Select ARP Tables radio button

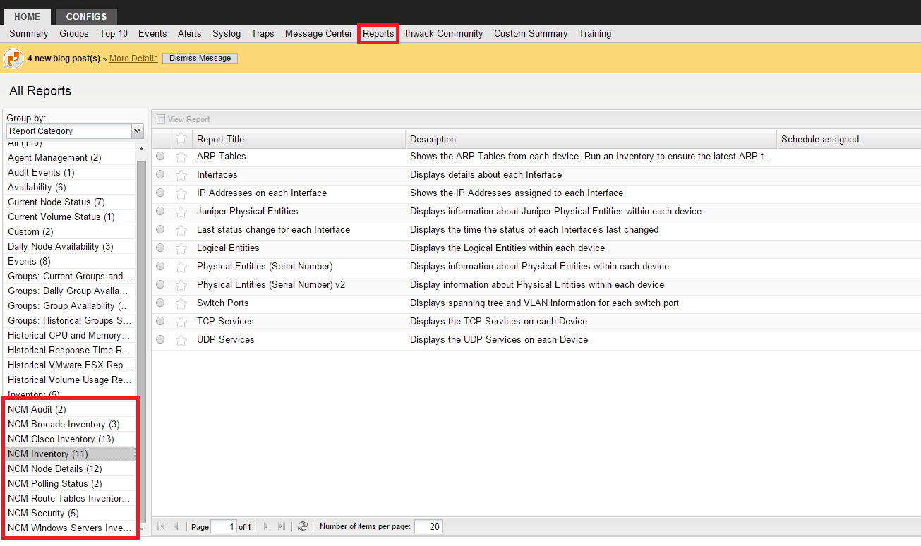[160, 156]
